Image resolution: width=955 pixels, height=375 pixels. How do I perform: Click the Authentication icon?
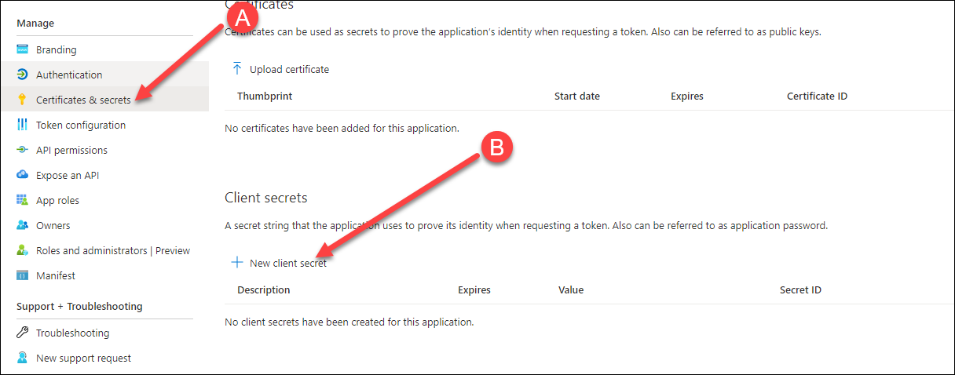click(22, 75)
